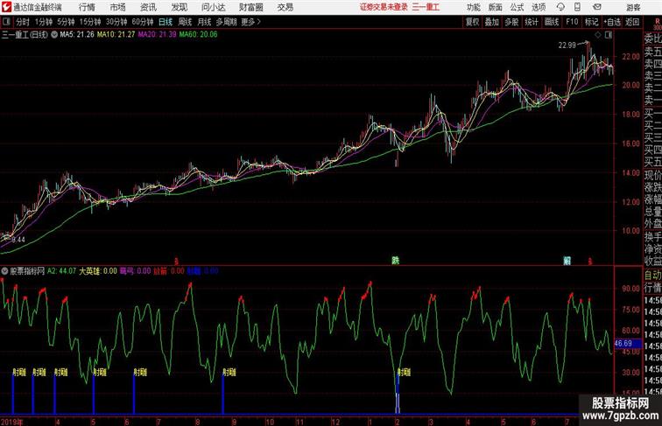662x426 pixels.
Task: Open the 版面 menu
Action: tap(496, 7)
